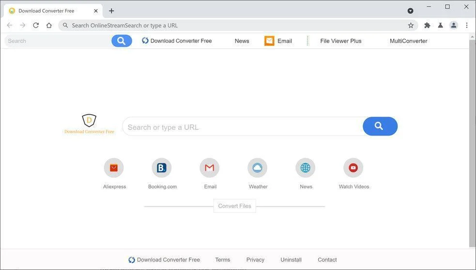Open the Booking.com shortcut icon

pyautogui.click(x=162, y=168)
